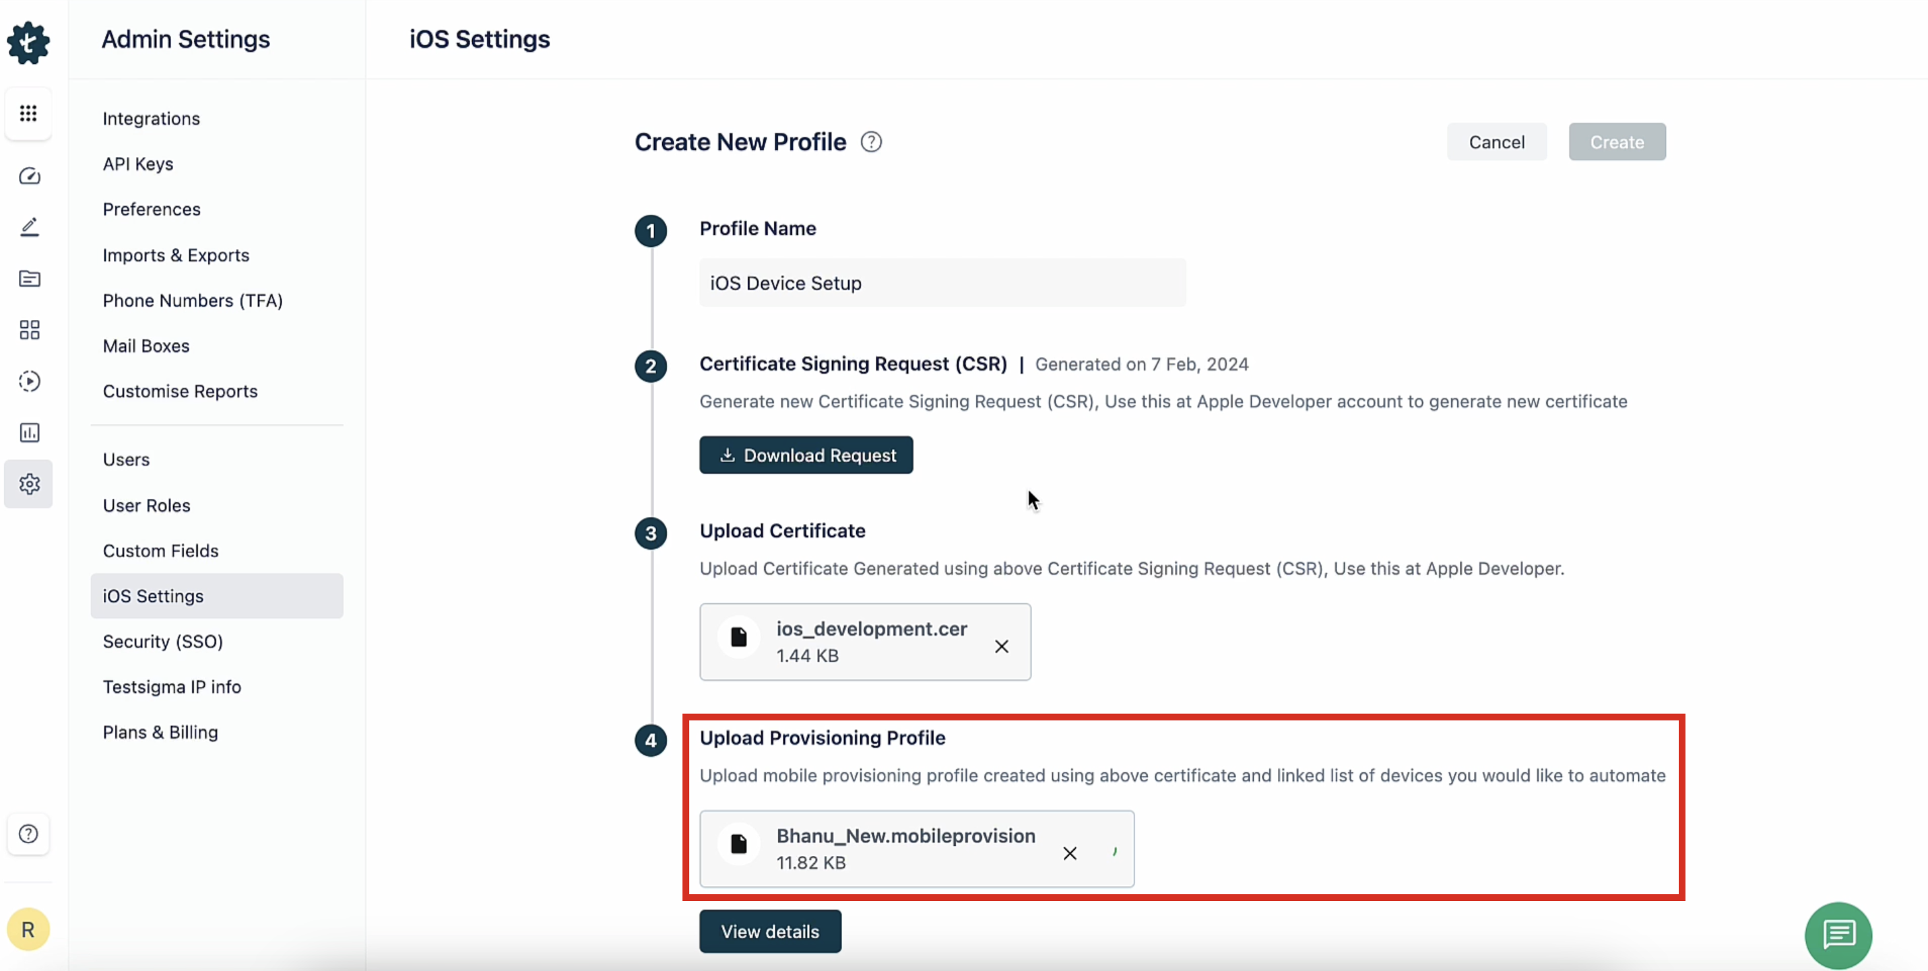
Task: Open the Dashboard gauge icon in sidebar
Action: pyautogui.click(x=28, y=176)
